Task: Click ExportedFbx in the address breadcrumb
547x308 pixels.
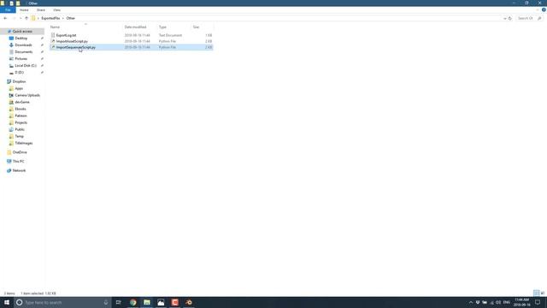Action: (x=50, y=18)
